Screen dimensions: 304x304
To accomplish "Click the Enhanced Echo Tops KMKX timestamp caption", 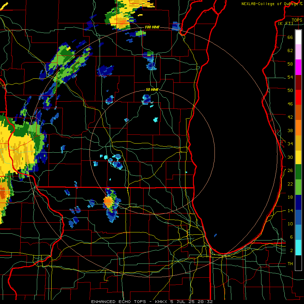I will (x=152, y=302).
